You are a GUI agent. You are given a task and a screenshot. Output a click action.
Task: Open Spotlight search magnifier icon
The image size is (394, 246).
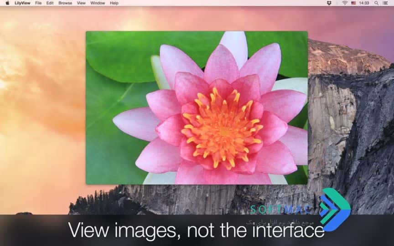click(376, 3)
